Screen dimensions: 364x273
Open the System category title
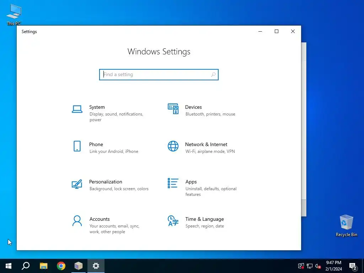pos(97,107)
